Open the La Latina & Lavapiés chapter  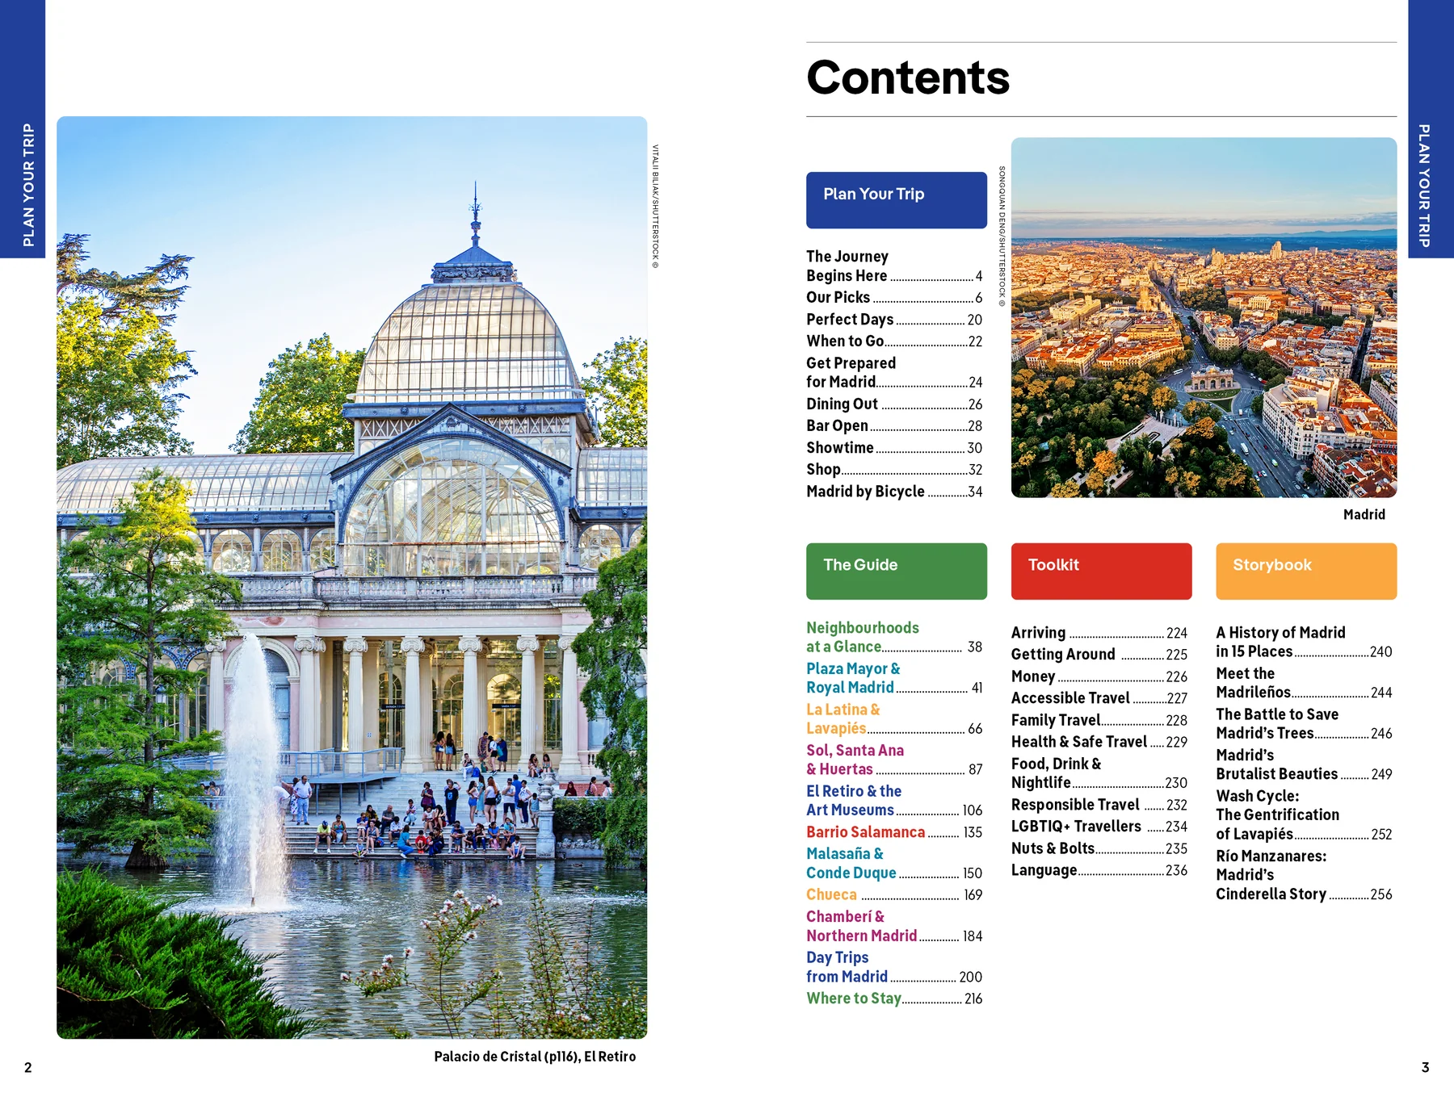click(843, 718)
